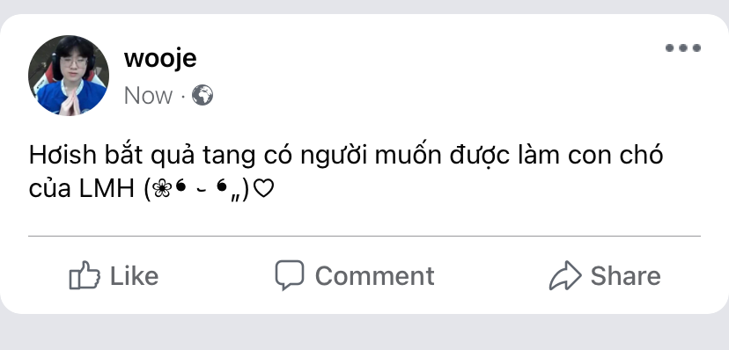Screen dimensions: 729x350
Task: Select the Share label text
Action: click(x=625, y=276)
